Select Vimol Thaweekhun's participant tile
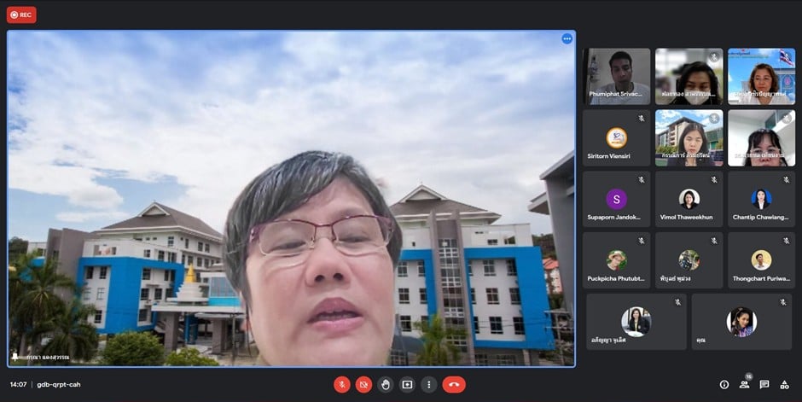Image resolution: width=802 pixels, height=402 pixels. click(x=689, y=199)
